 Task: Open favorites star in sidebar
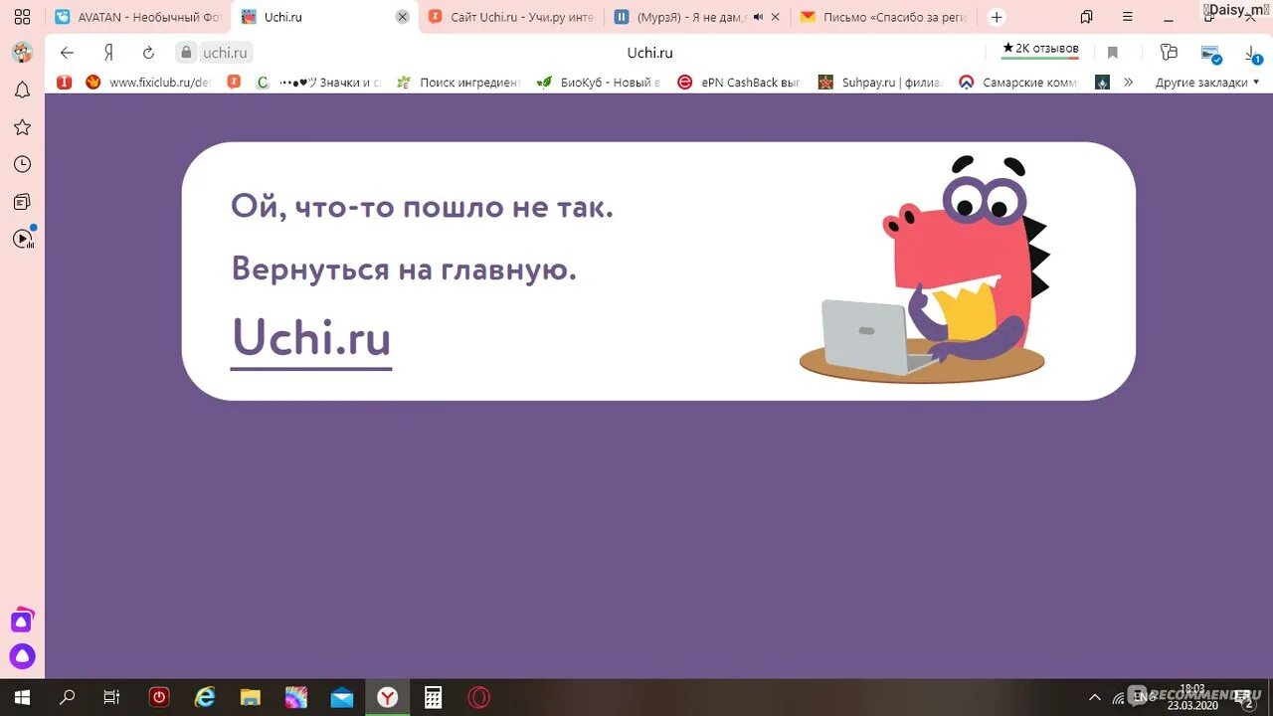pyautogui.click(x=22, y=127)
